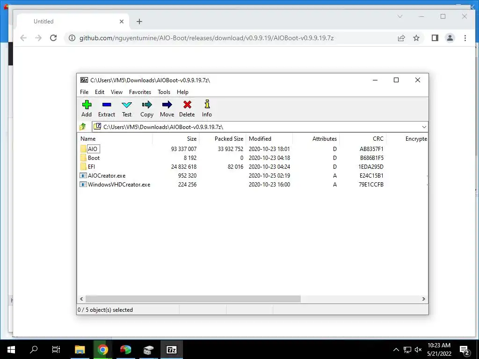
Task: Open Chrome three-dot menu
Action: click(x=465, y=38)
